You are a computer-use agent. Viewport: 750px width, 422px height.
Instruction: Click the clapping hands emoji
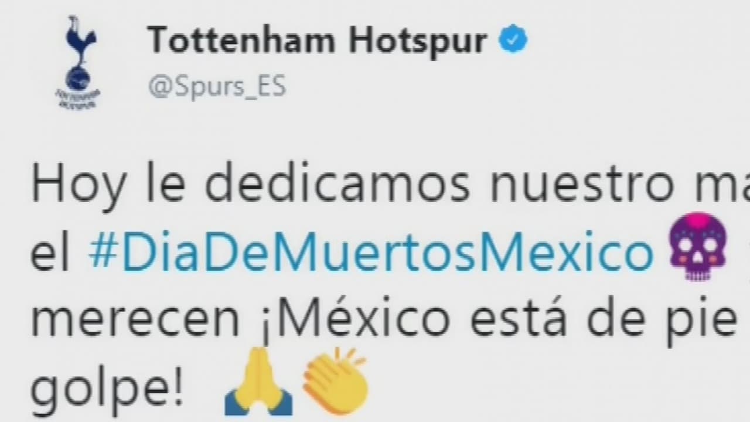(336, 377)
